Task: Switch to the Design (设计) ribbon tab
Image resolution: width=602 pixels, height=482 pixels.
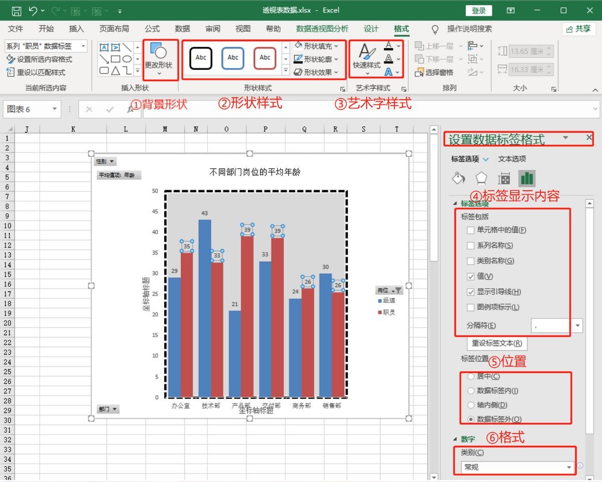Action: point(371,29)
